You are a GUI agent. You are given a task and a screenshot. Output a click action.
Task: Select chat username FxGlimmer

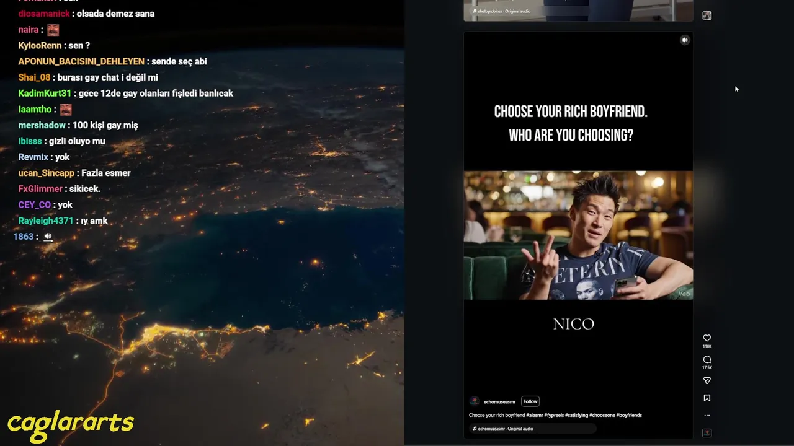click(40, 189)
